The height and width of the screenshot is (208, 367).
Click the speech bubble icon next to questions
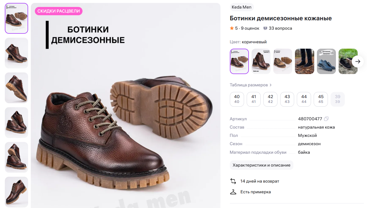tap(265, 28)
